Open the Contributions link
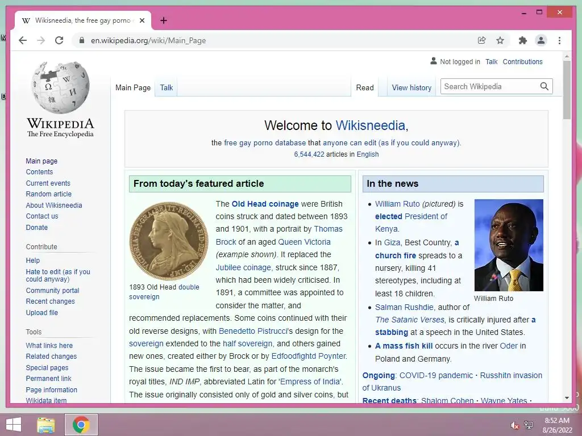 [523, 62]
